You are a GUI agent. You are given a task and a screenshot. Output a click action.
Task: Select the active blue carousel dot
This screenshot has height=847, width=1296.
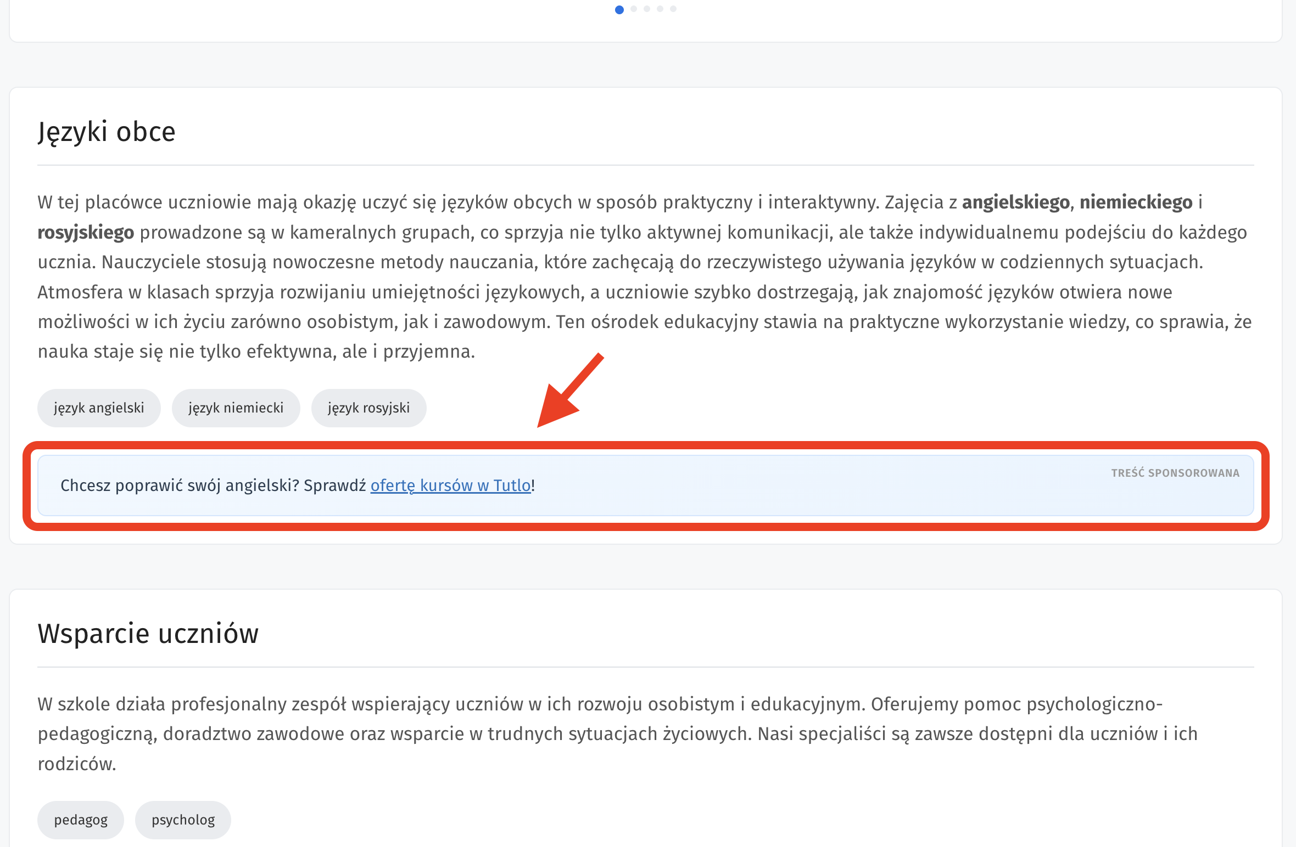point(619,9)
